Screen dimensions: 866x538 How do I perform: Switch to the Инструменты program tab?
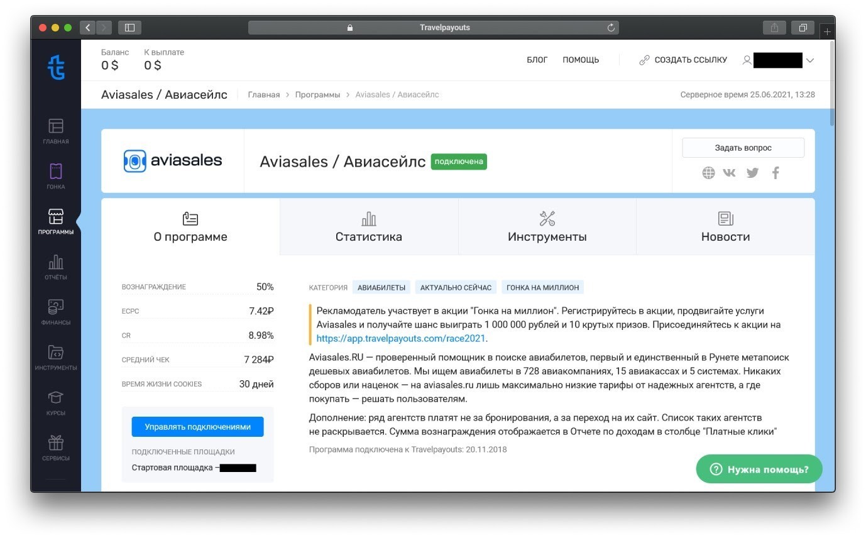(547, 227)
